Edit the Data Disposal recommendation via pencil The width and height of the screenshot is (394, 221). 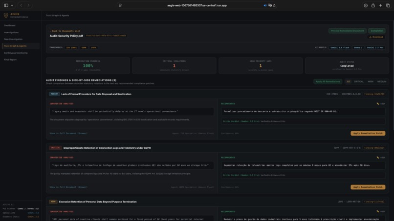381,103
